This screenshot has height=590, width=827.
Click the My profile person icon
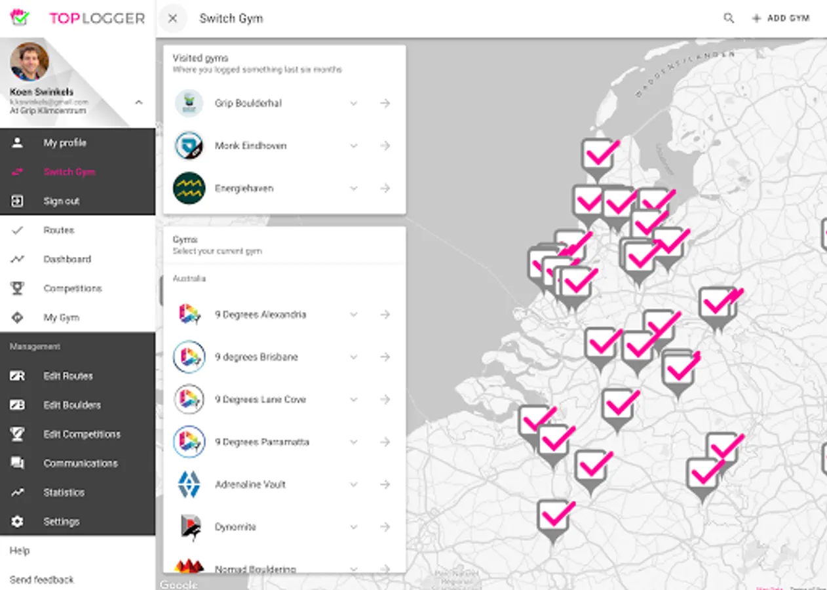click(x=18, y=142)
